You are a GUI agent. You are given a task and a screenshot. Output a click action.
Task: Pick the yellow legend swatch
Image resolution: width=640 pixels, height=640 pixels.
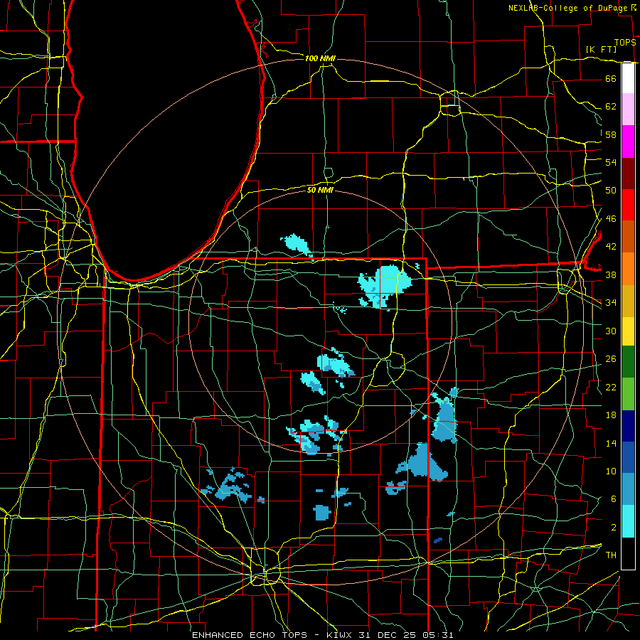click(x=628, y=331)
